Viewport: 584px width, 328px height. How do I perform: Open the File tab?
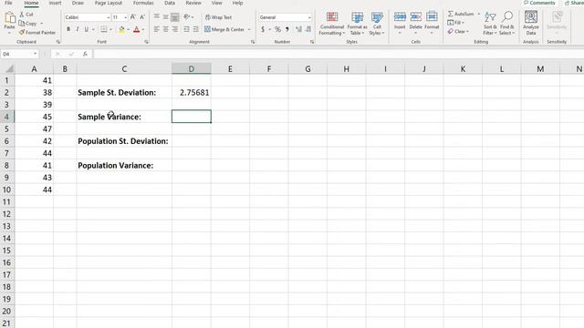coord(8,3)
